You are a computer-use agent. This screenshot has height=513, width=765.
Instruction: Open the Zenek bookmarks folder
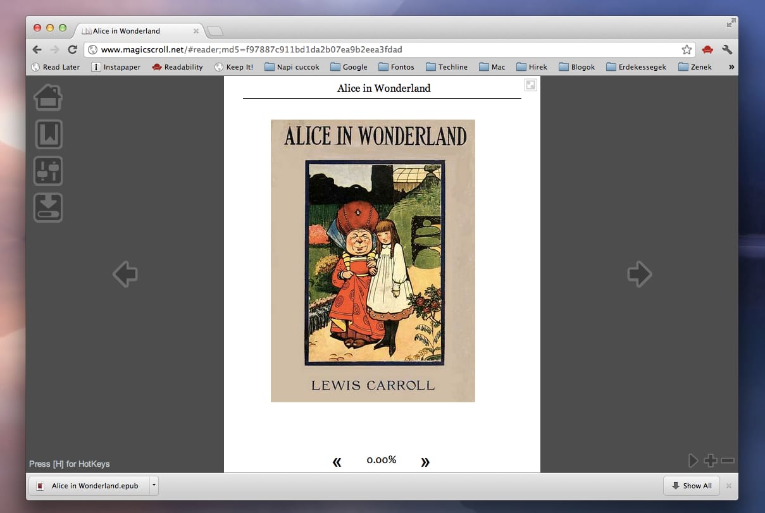[x=695, y=67]
